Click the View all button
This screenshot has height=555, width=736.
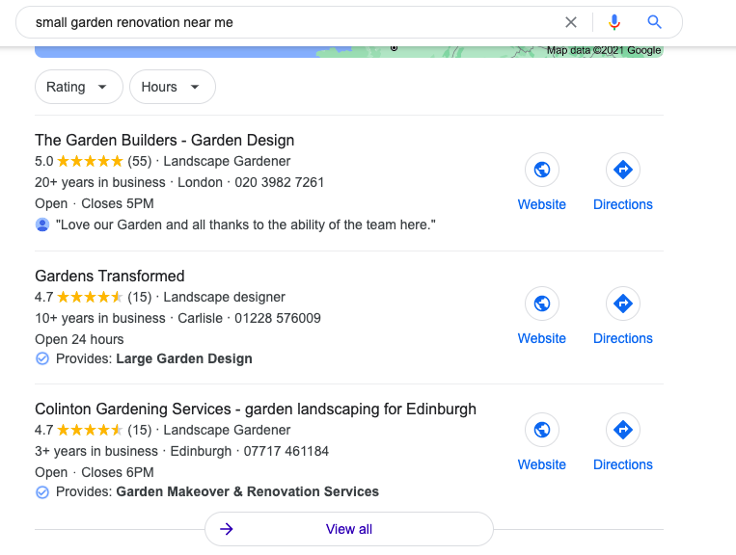[349, 529]
